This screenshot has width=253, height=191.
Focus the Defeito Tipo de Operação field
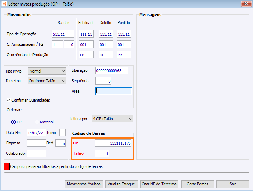106,34
